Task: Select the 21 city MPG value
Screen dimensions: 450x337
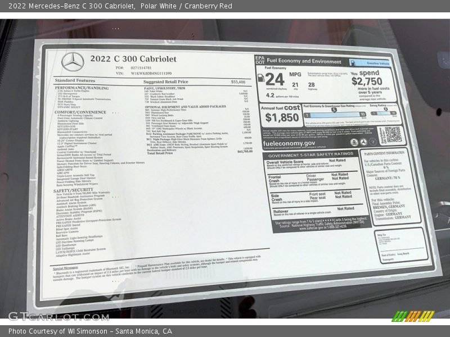Action: click(x=295, y=85)
